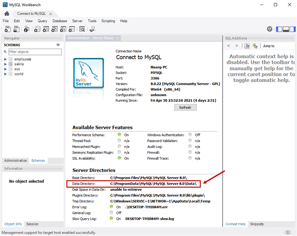Refresh the SCHEMAS list icon
The width and height of the screenshot is (297, 236).
click(58, 45)
